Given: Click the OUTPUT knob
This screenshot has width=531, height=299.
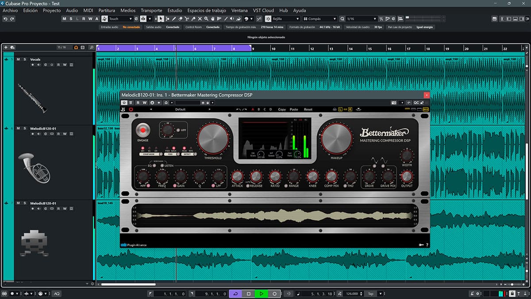Looking at the screenshot, I should click(x=407, y=176).
